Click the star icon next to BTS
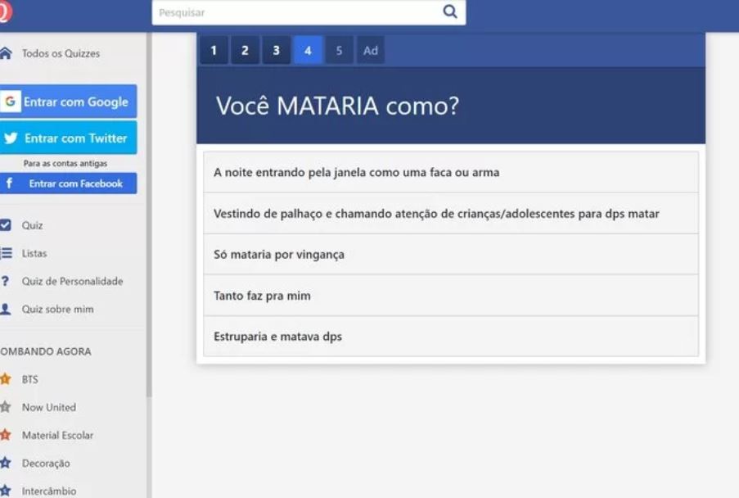Image resolution: width=739 pixels, height=498 pixels. [6, 379]
